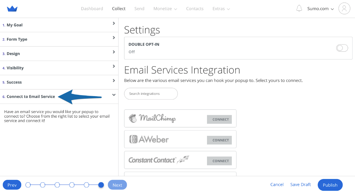The image size is (355, 193).
Task: Expand the Form Type step
Action: coord(59,39)
